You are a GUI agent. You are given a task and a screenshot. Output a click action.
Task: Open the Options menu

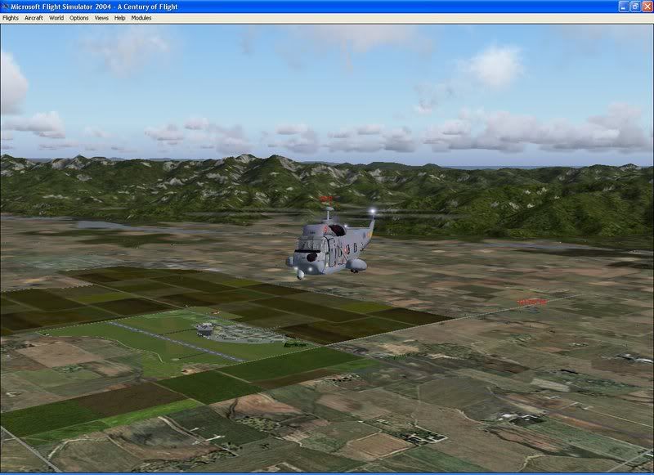point(78,17)
